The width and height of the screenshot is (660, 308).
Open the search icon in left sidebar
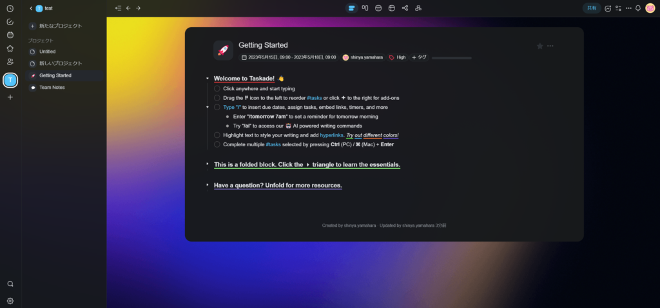(10, 284)
